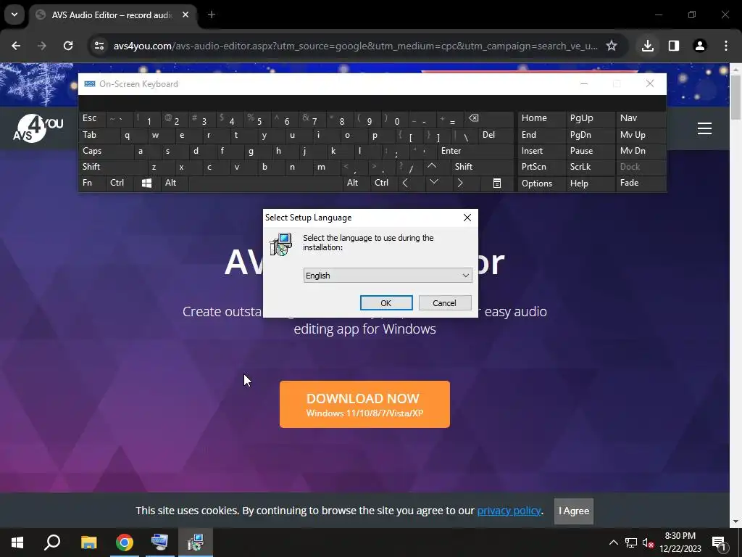Viewport: 742px width, 557px height.
Task: Open the website hamburger menu
Action: [x=704, y=128]
